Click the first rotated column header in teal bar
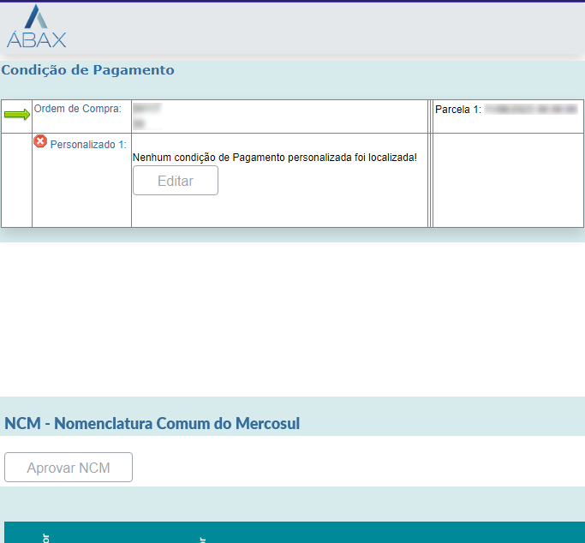Viewport: 585px width, 543px height. [x=46, y=537]
